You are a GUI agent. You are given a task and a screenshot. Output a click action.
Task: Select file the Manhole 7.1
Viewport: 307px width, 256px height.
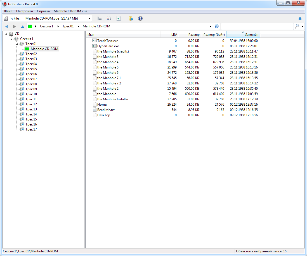pyautogui.click(x=109, y=78)
